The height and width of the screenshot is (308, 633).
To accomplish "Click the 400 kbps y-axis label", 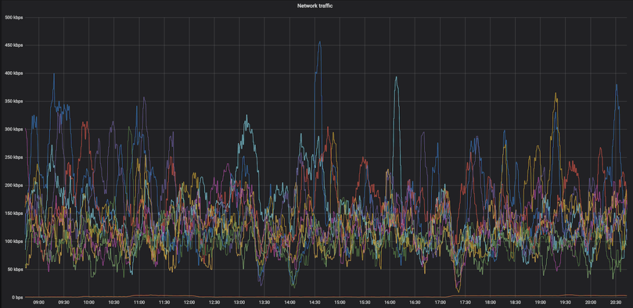I will coord(13,73).
